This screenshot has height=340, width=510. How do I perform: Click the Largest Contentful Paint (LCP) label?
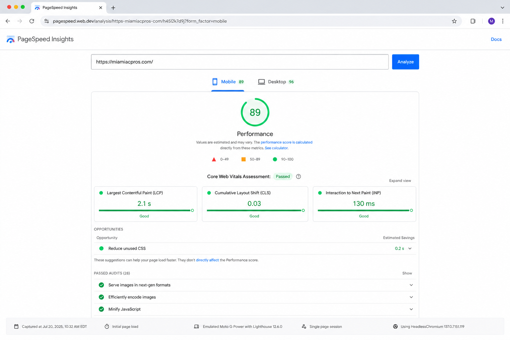135,193
